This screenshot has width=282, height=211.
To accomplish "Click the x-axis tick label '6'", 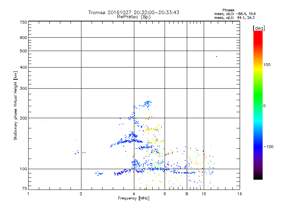I will 165,194.
